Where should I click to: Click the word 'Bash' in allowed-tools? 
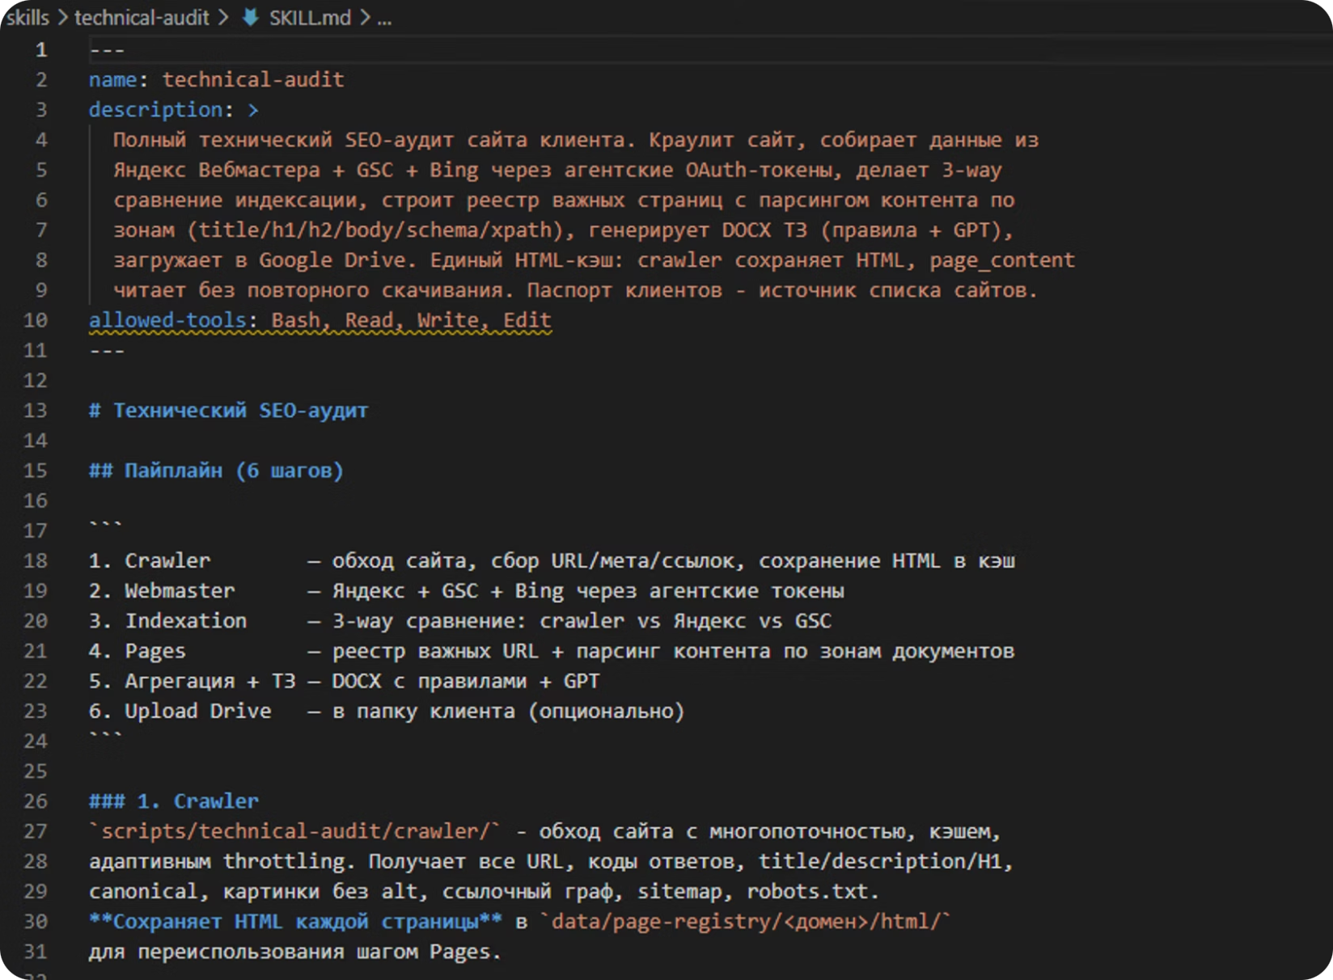pos(295,319)
